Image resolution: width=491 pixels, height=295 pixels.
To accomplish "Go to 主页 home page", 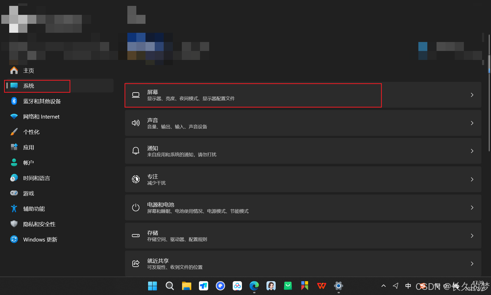I will (x=28, y=71).
